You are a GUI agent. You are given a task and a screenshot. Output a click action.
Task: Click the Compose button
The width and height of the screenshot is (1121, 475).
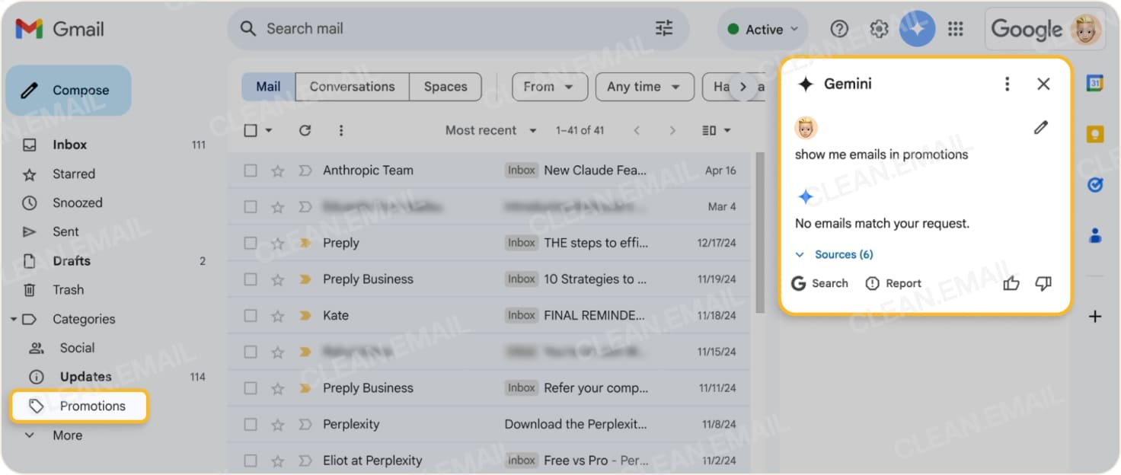pyautogui.click(x=69, y=90)
